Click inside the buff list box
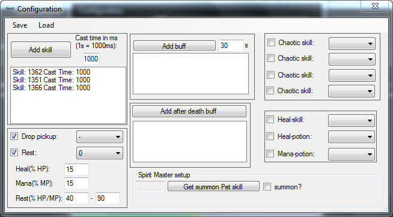This screenshot has width=393, height=217. [x=190, y=74]
